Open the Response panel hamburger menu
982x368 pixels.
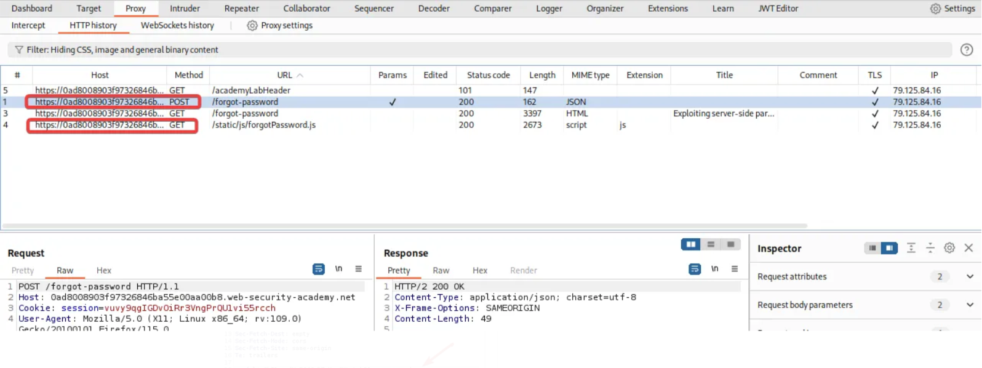[x=734, y=269]
